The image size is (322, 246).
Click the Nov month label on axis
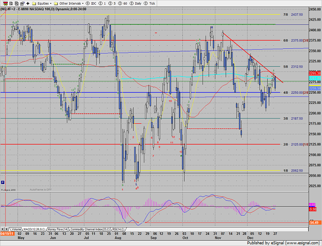218,238
